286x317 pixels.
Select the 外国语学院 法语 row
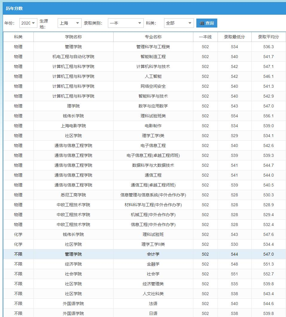[145, 304]
